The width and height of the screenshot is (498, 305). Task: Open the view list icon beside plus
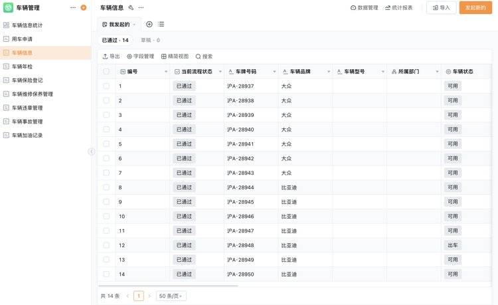[161, 24]
